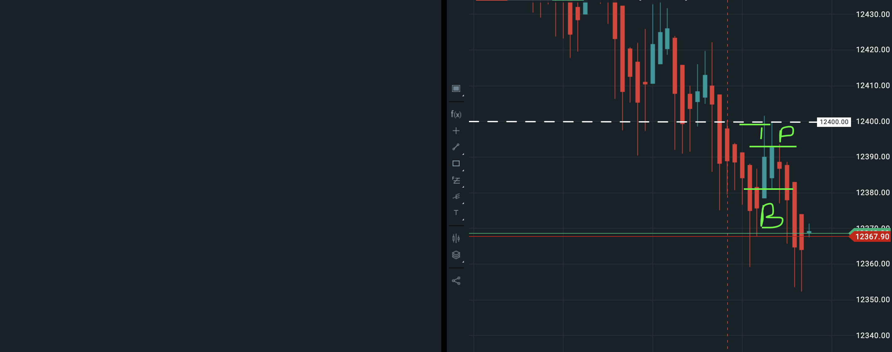Click the red 12367.90 current price tag

coord(872,236)
